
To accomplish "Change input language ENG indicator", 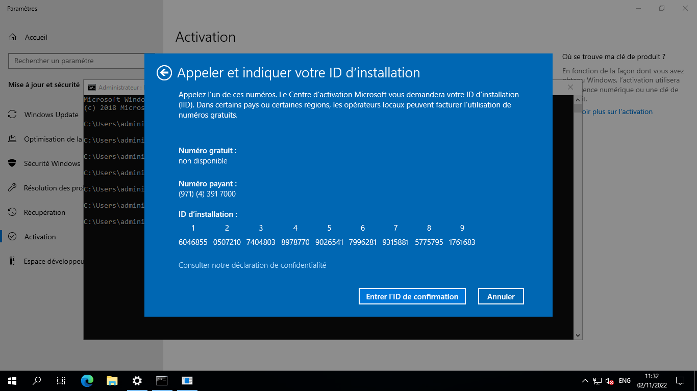I will tap(625, 381).
